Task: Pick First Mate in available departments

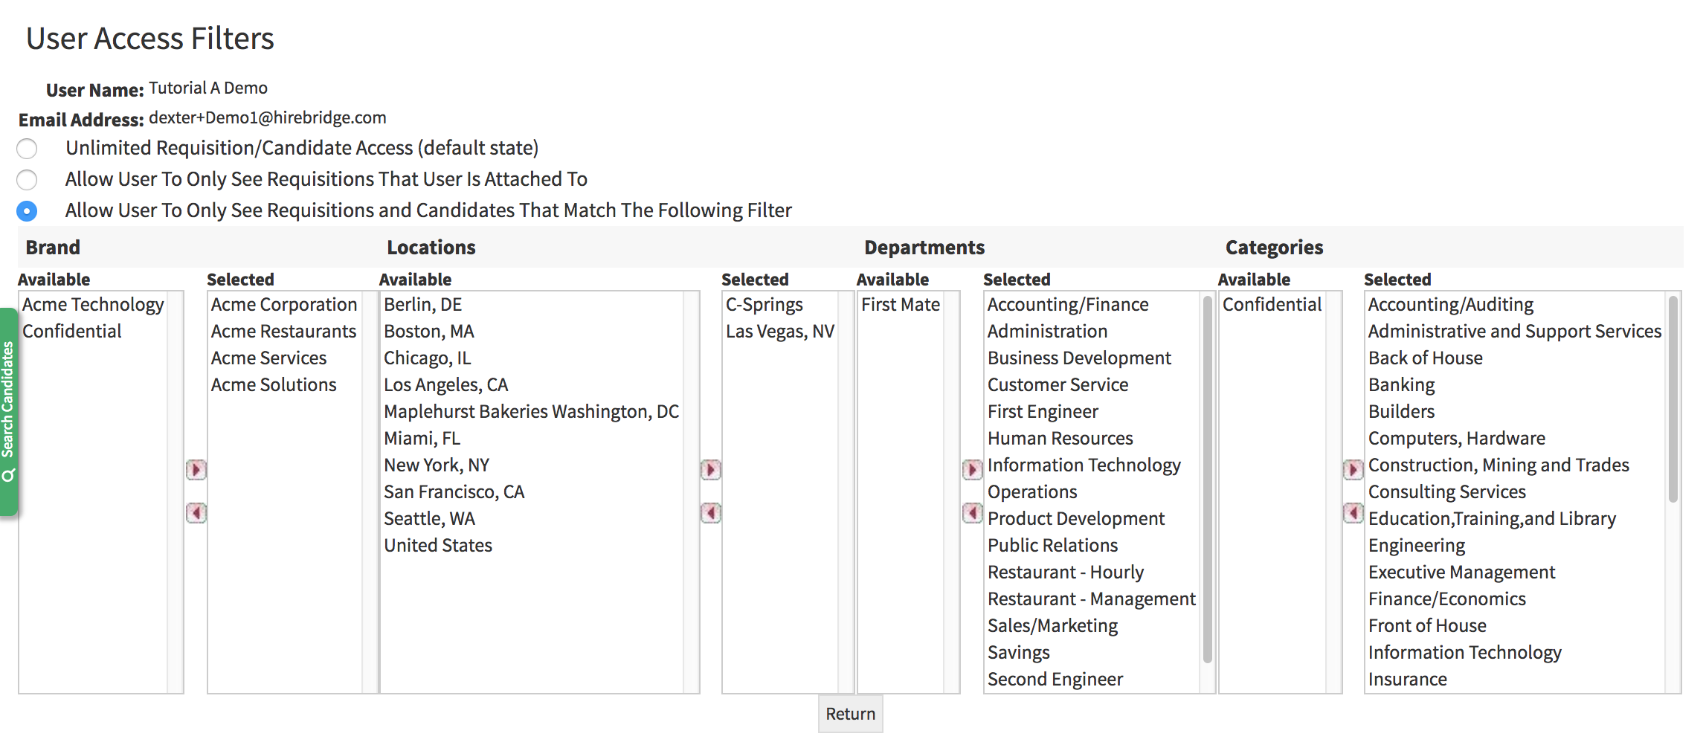Action: (900, 305)
